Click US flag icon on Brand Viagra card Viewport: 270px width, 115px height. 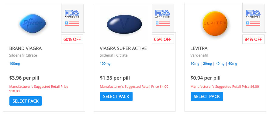(x=72, y=24)
